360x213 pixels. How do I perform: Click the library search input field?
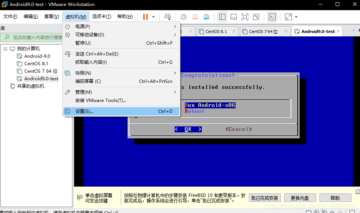32,37
